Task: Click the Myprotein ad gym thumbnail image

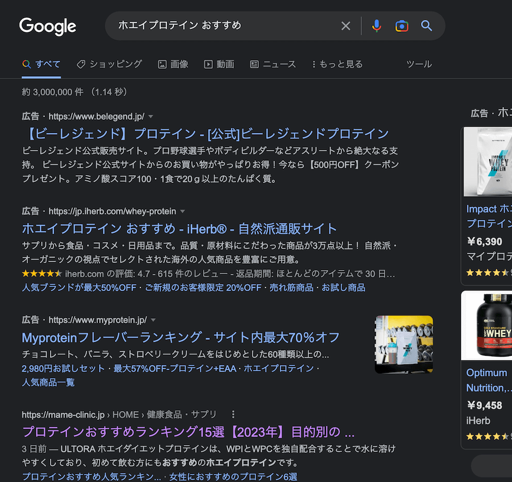Action: click(x=403, y=344)
